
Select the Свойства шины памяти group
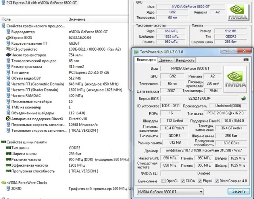[x=27, y=142]
